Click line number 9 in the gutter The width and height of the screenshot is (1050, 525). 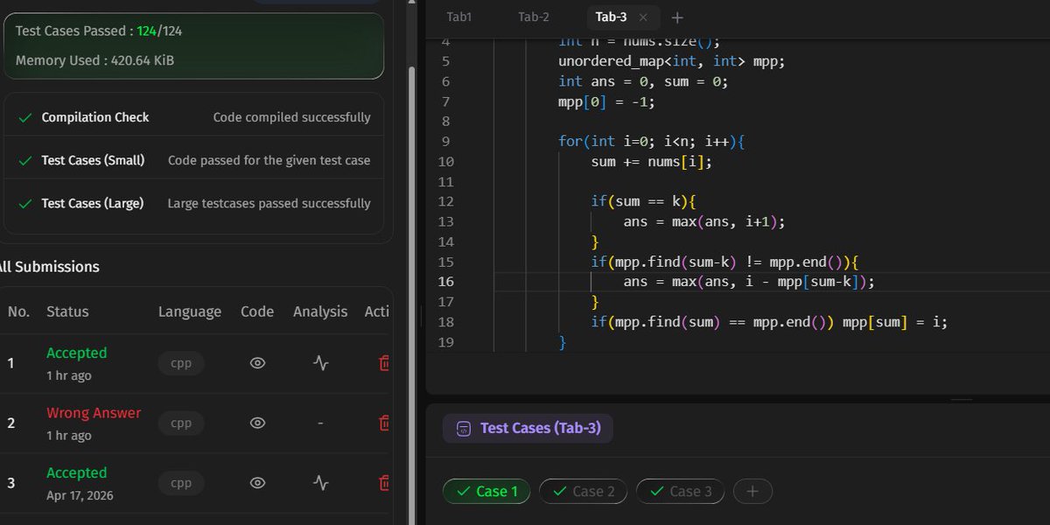tap(445, 142)
